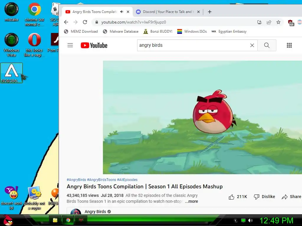Switch to the Angry Birds Toons tab
Viewport: 302px width, 226px height.
pos(94,12)
